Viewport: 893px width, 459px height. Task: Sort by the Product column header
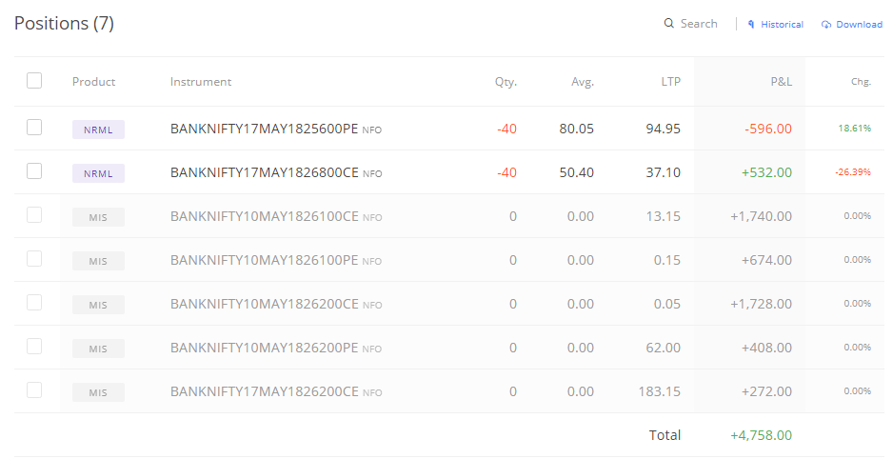pyautogui.click(x=93, y=82)
